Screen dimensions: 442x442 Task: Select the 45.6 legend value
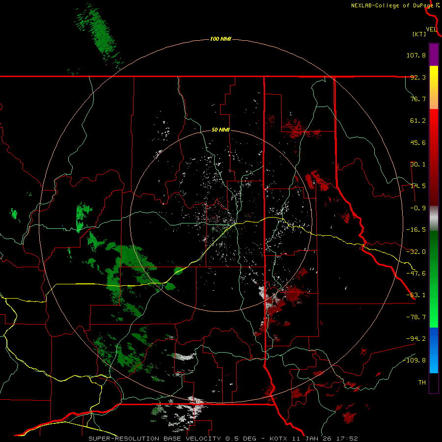coord(418,142)
